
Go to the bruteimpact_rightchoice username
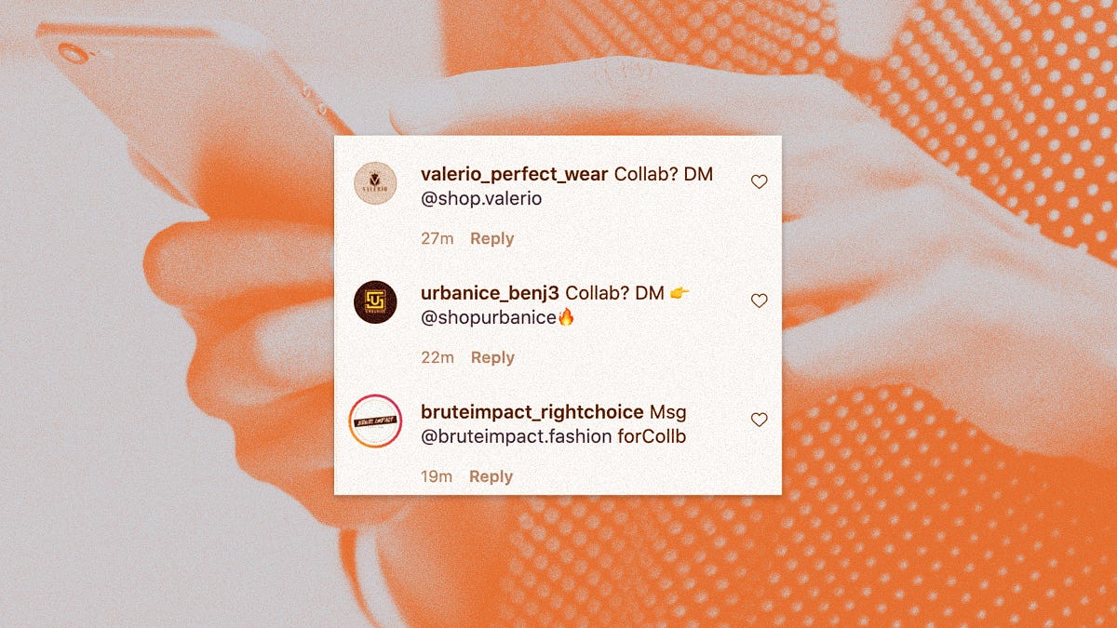532,411
